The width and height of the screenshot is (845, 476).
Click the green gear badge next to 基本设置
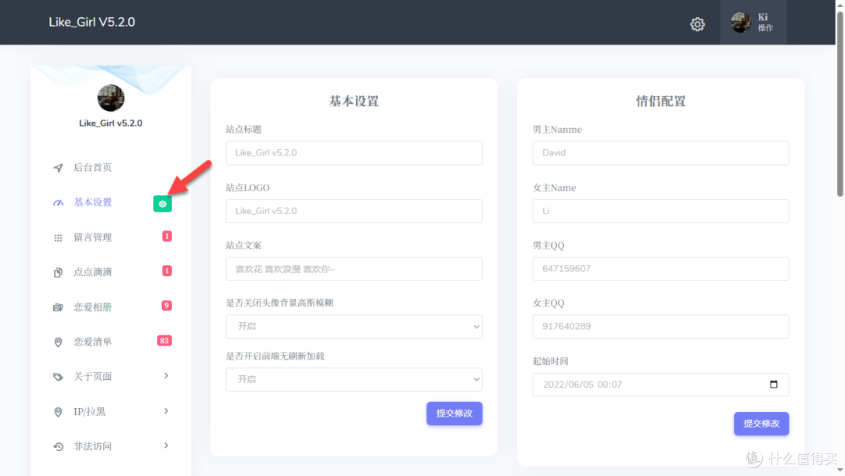point(162,203)
